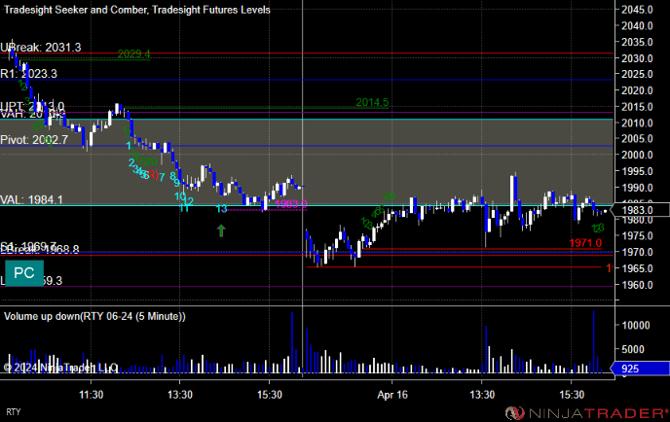Click the Pivot: 2002.7 level label
670x422 pixels.
(x=34, y=140)
